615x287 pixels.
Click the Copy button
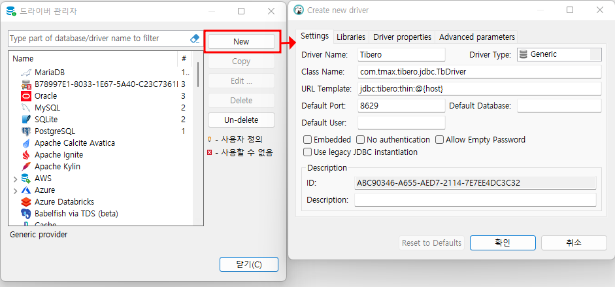[x=241, y=61]
